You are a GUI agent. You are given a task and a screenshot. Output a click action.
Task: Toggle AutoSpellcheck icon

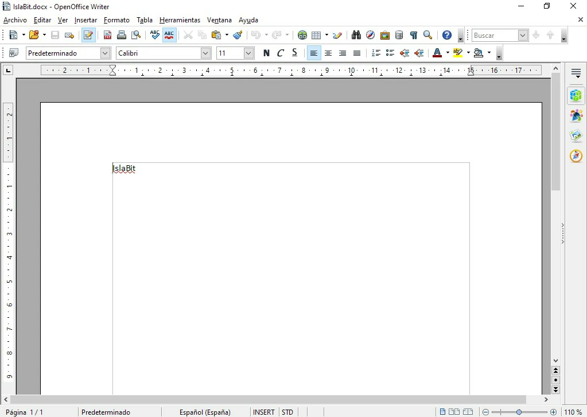169,35
